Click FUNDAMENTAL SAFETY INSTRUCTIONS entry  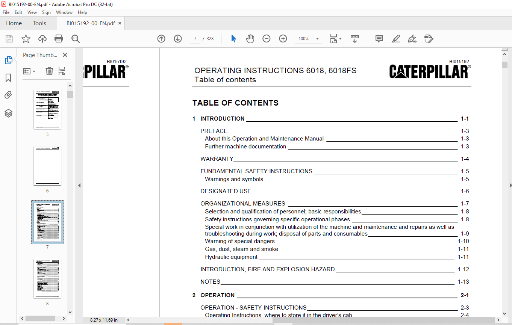click(335, 171)
